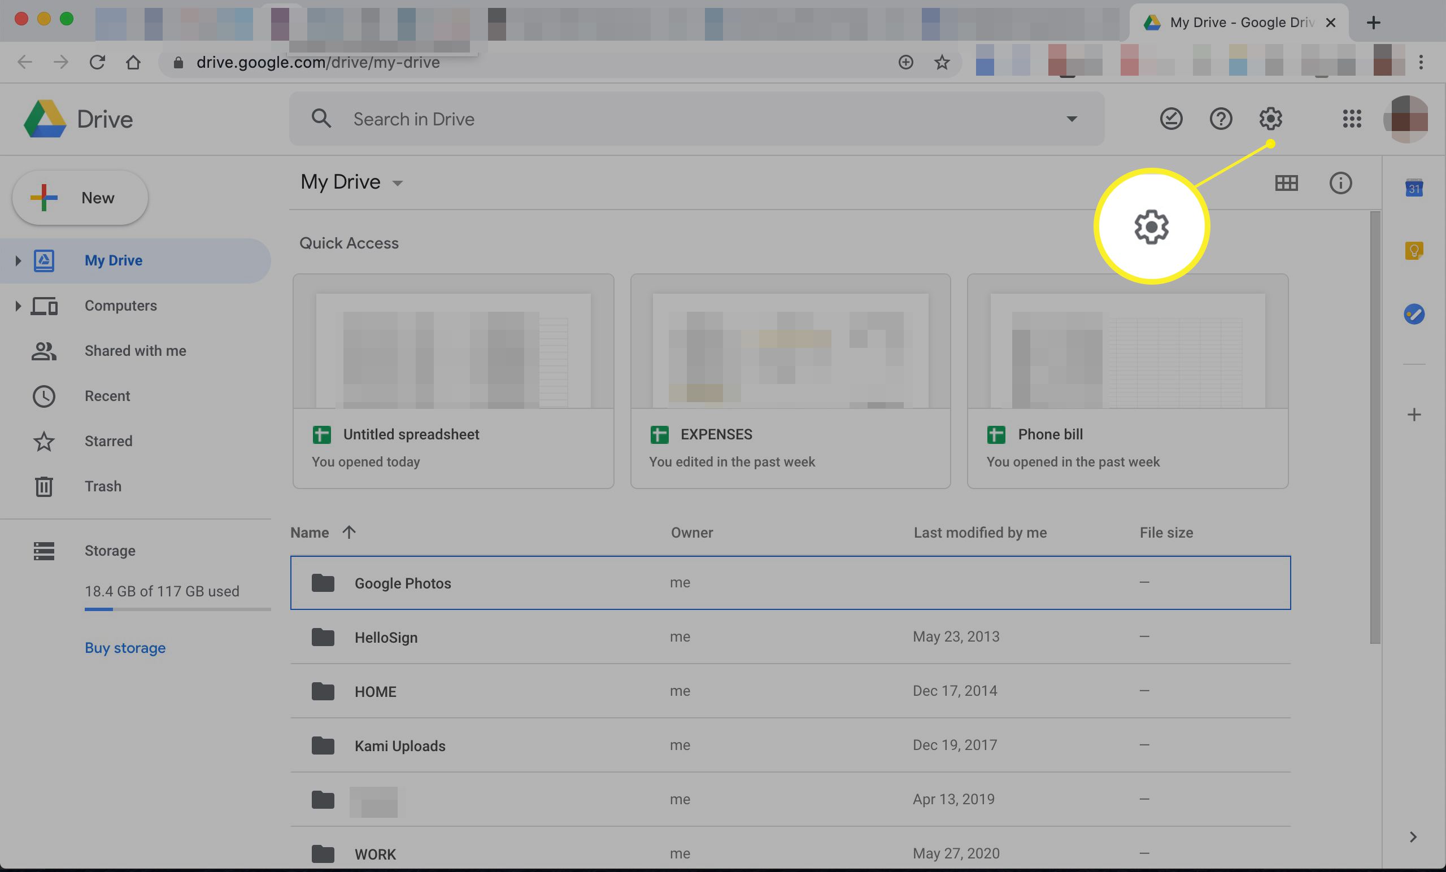Expand the Computers left sidebar item

(15, 306)
